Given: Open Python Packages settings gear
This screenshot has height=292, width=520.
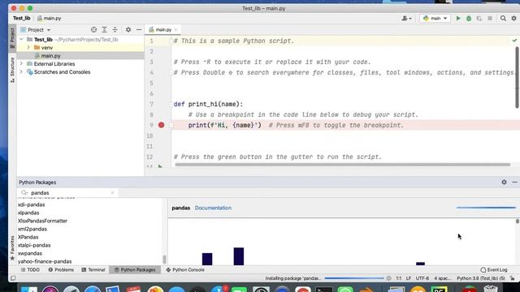Looking at the screenshot, I should 504,182.
